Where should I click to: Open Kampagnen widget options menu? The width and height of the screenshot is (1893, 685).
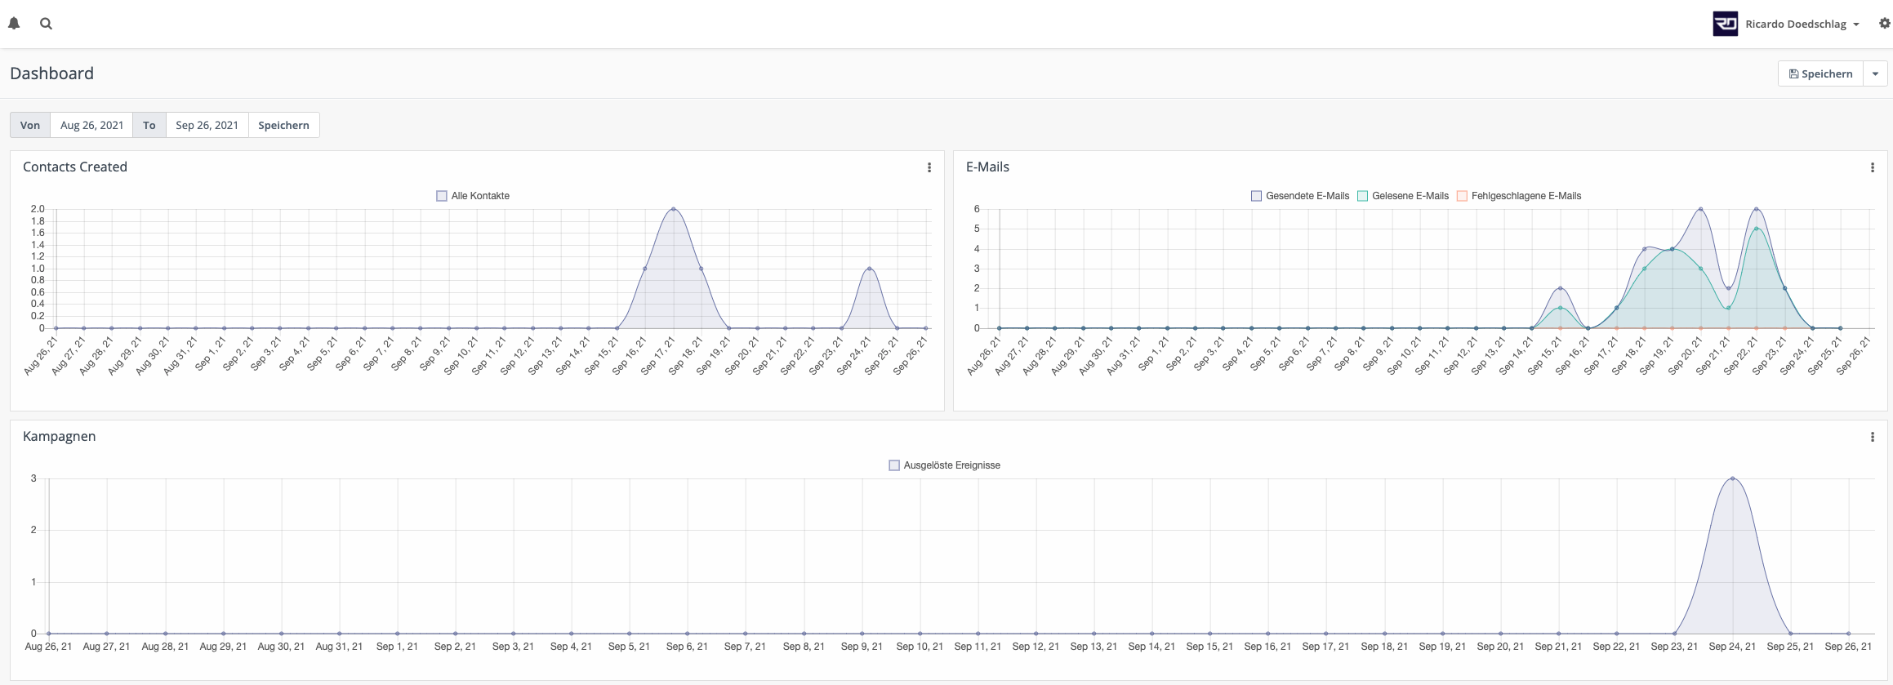[1873, 437]
